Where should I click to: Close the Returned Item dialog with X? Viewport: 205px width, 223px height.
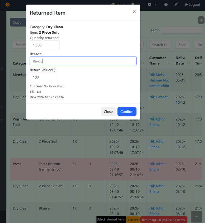134,12
